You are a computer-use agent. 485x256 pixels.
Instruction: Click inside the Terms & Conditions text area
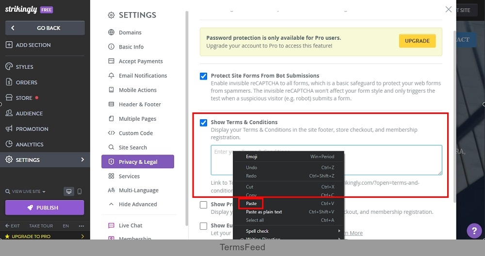point(326,160)
